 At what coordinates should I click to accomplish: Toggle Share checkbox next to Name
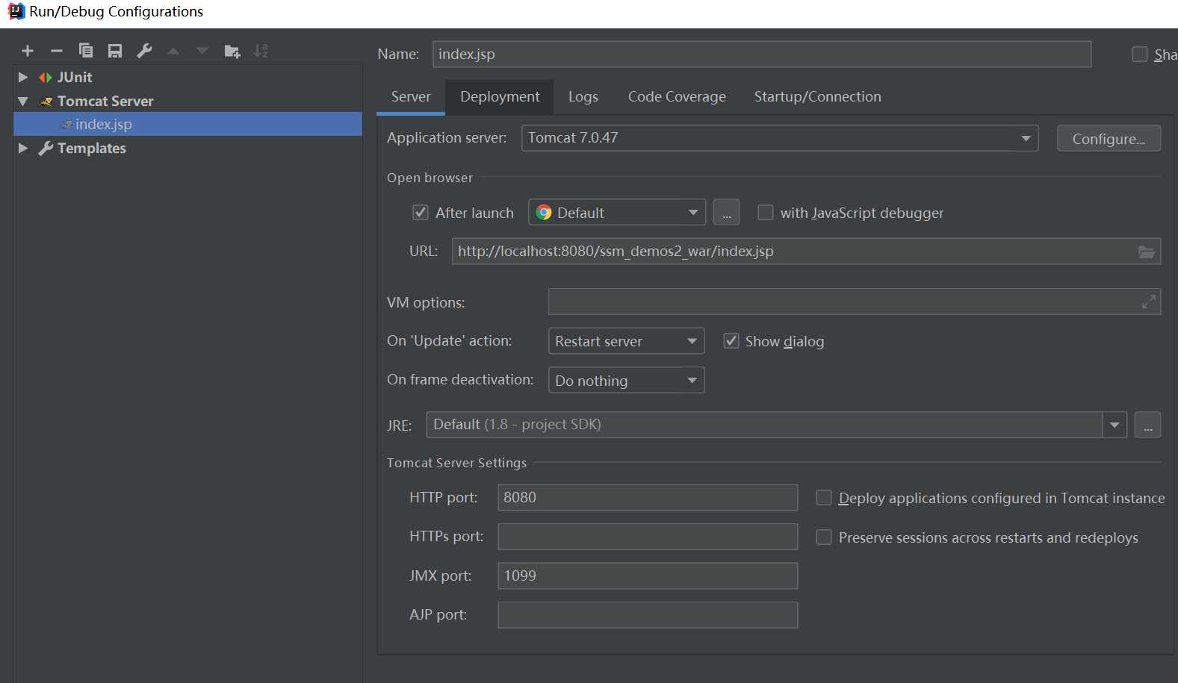tap(1140, 54)
